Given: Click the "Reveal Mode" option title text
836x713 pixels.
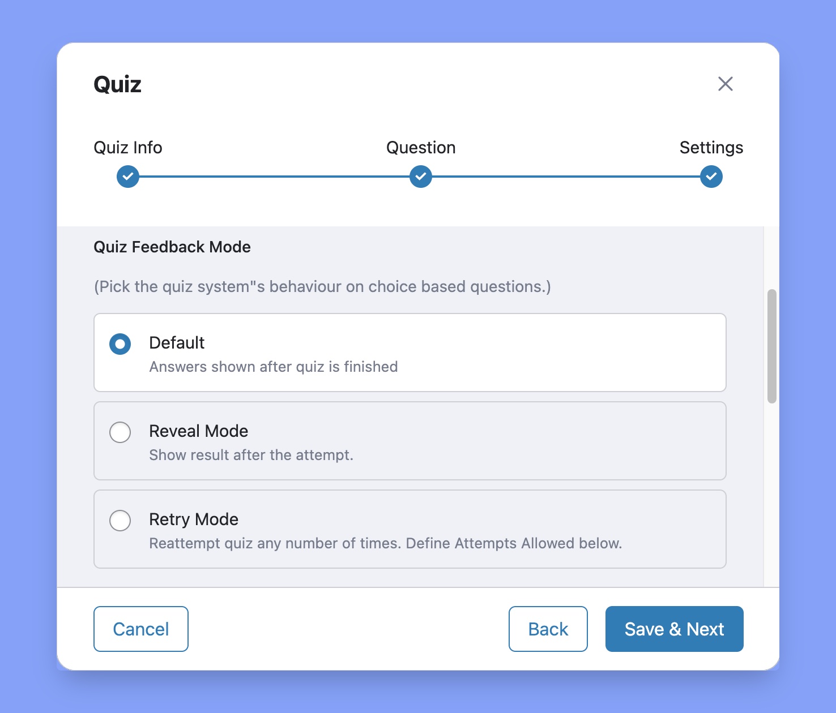Looking at the screenshot, I should point(198,431).
